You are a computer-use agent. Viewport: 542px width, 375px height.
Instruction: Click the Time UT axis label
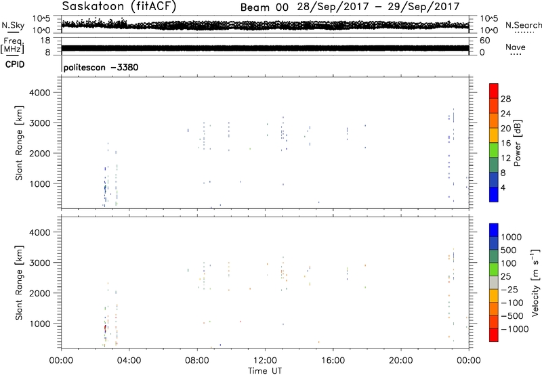coord(265,370)
